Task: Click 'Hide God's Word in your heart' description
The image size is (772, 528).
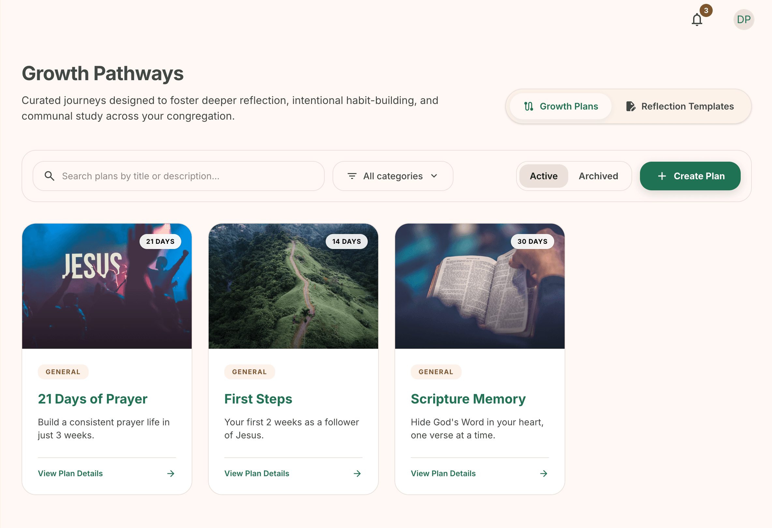Action: pyautogui.click(x=477, y=429)
